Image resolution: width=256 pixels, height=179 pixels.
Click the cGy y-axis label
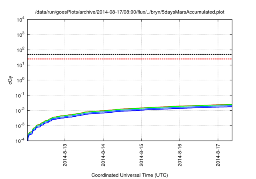10,80
